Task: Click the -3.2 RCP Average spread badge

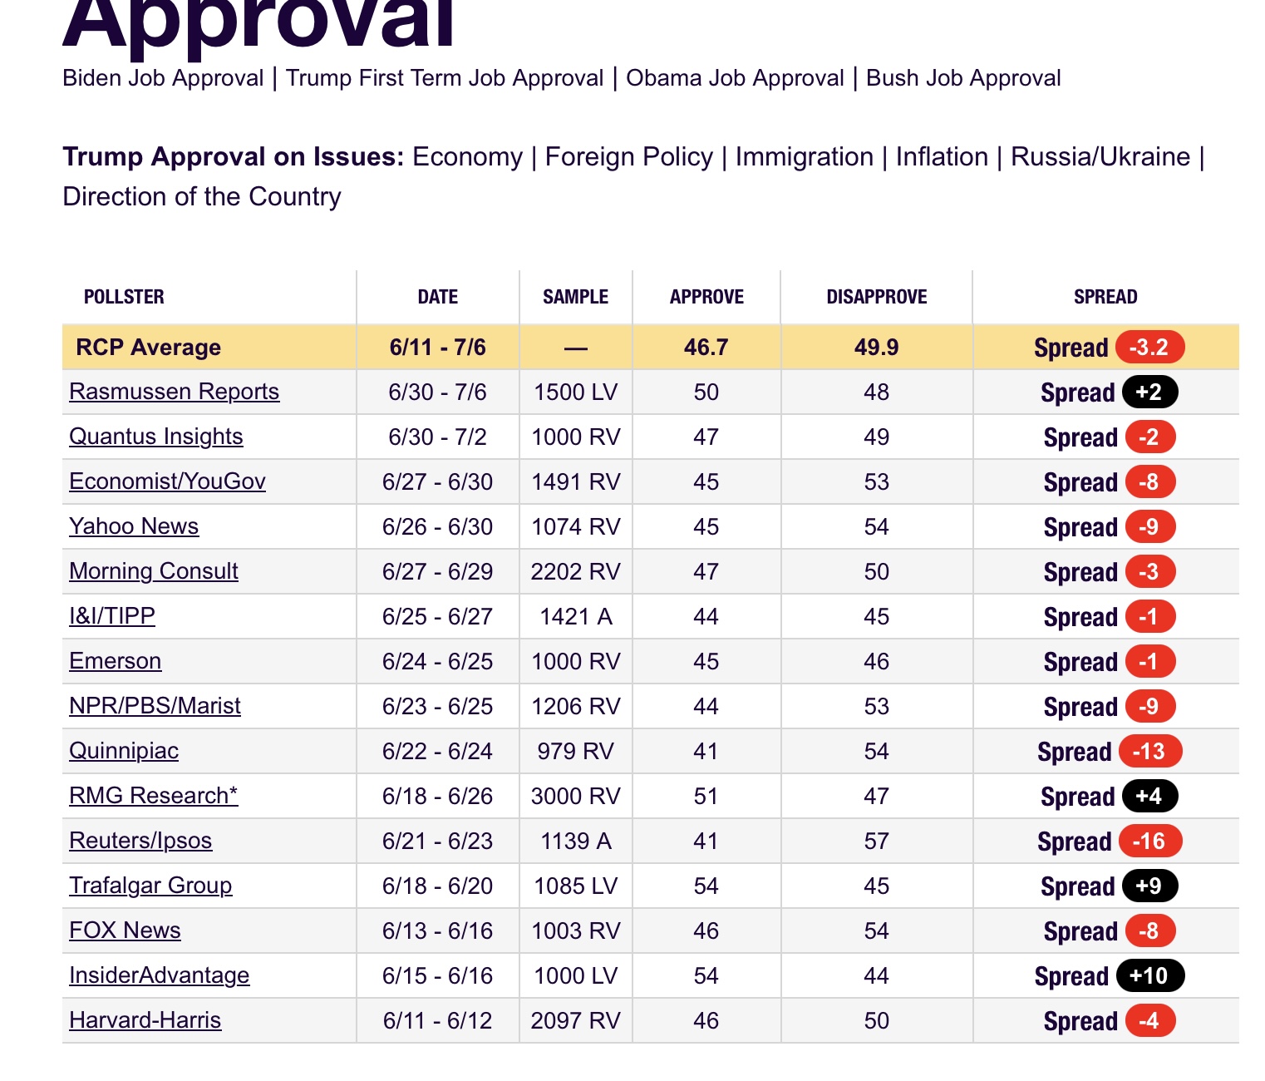Action: pyautogui.click(x=1149, y=347)
